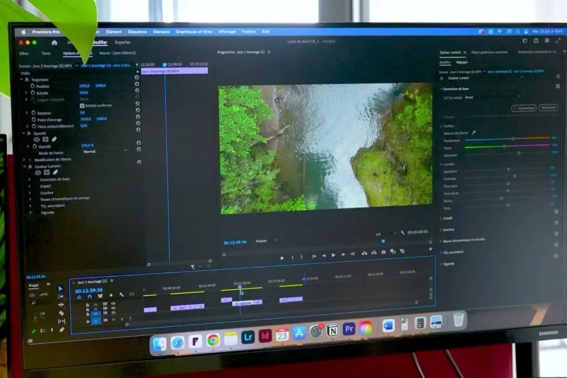Reset the Mode de fusion parameter

click(x=139, y=149)
